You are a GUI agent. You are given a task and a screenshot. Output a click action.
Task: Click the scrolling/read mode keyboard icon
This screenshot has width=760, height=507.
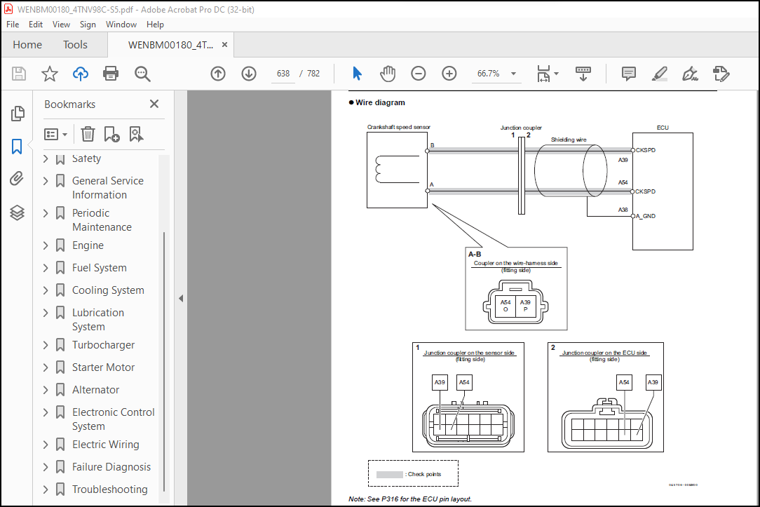tap(583, 74)
